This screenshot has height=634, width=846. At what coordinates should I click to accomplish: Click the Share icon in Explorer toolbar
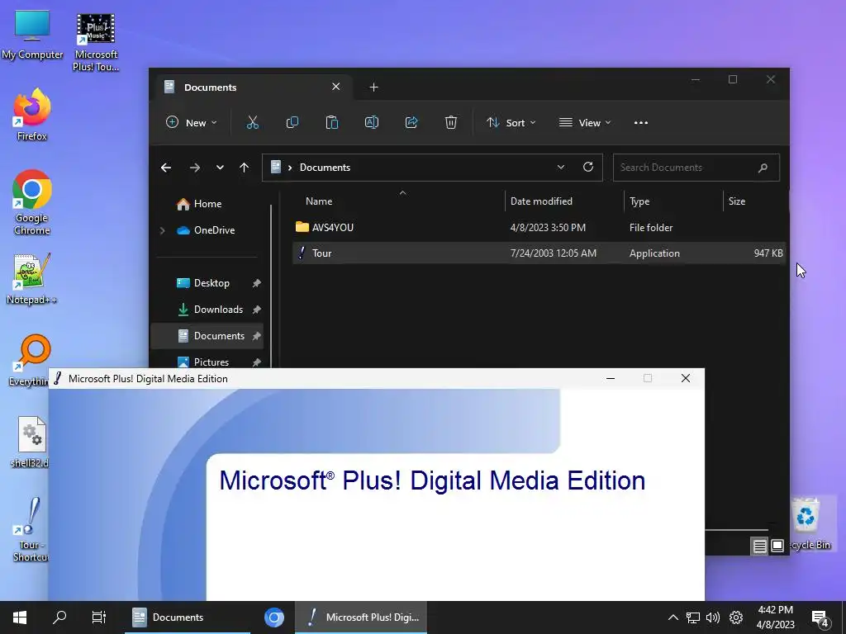(411, 122)
